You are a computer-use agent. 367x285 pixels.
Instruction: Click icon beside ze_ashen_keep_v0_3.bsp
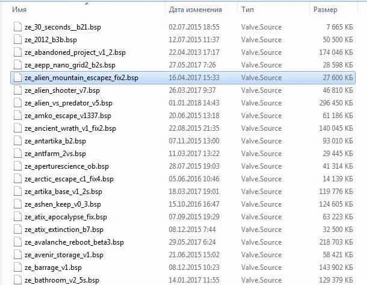tap(17, 204)
